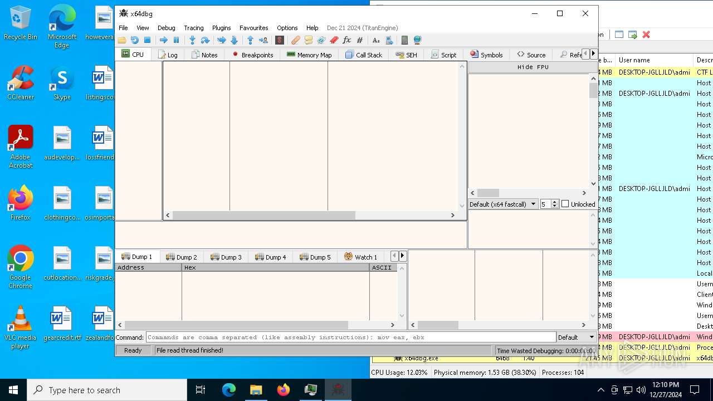Open the Default (x64 fastcall) dropdown

(x=502, y=204)
